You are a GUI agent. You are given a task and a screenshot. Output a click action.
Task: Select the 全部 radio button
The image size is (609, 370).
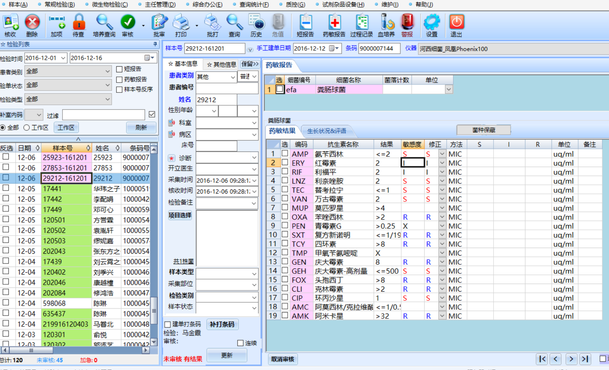click(x=3, y=128)
